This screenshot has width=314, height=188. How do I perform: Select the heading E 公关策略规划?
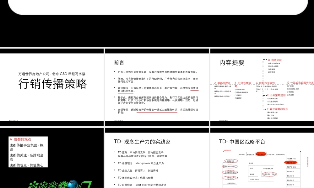(x=276, y=95)
